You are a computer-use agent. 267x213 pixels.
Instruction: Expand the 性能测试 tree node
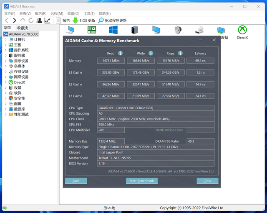tap(5, 114)
